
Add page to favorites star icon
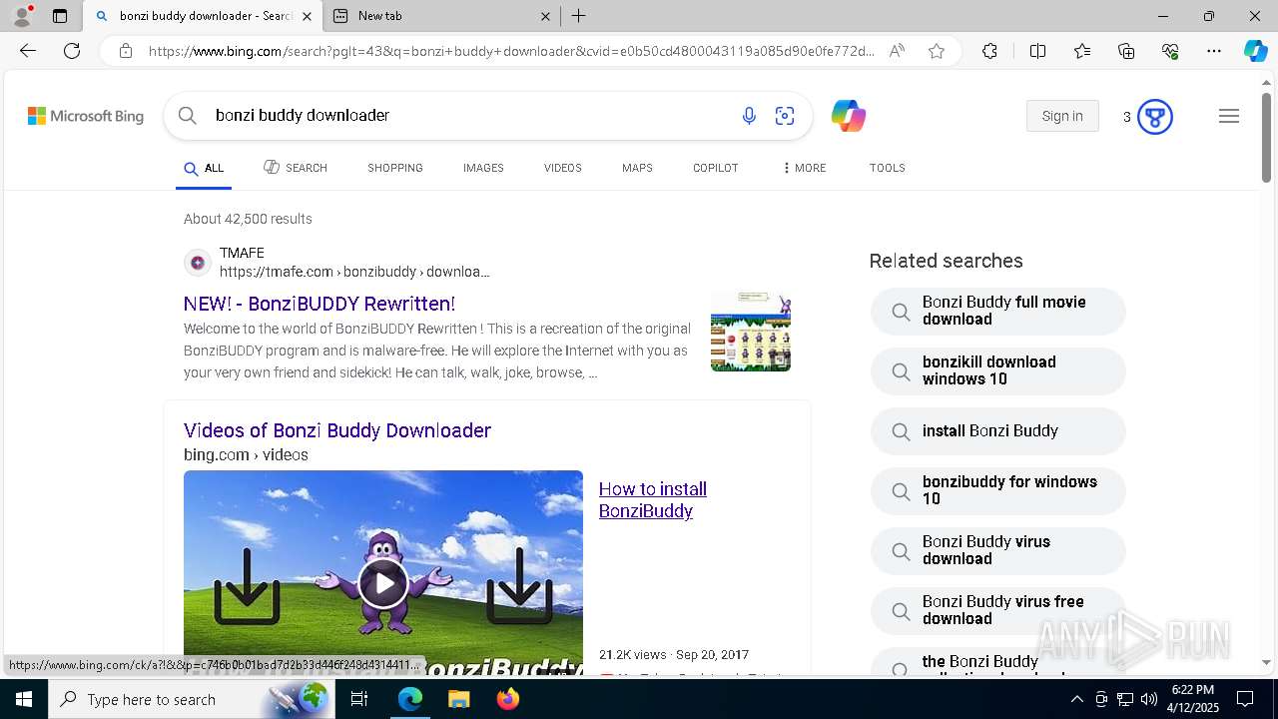coord(937,51)
